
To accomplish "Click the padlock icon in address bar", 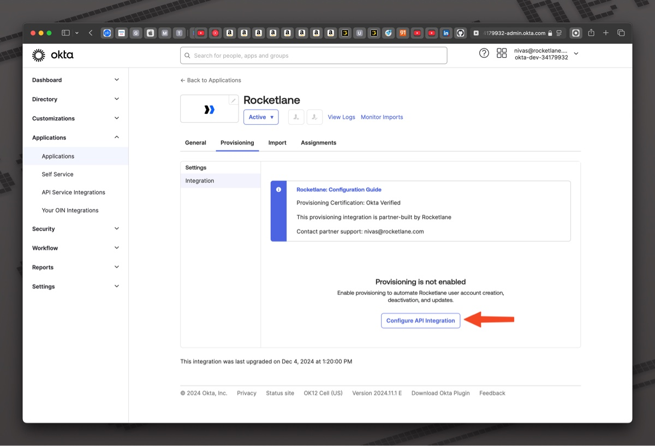I will point(550,33).
